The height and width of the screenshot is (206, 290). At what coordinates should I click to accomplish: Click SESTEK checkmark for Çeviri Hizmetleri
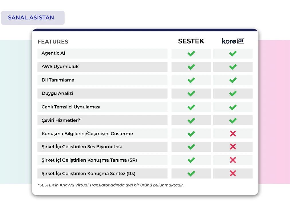tap(191, 120)
